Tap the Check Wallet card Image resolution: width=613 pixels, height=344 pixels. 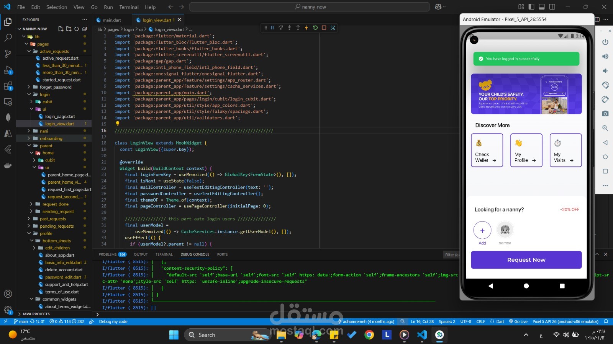point(487,150)
